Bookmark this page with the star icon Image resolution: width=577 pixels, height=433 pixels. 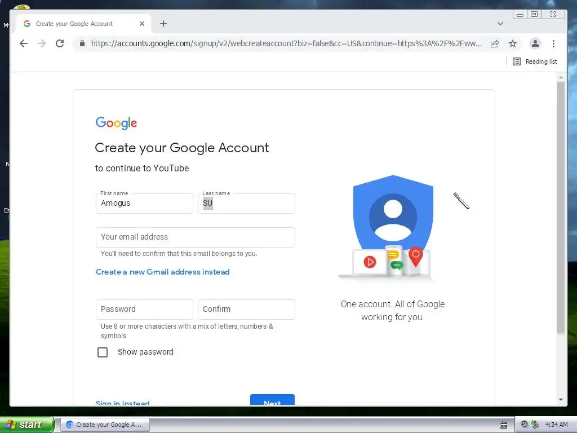tap(513, 43)
